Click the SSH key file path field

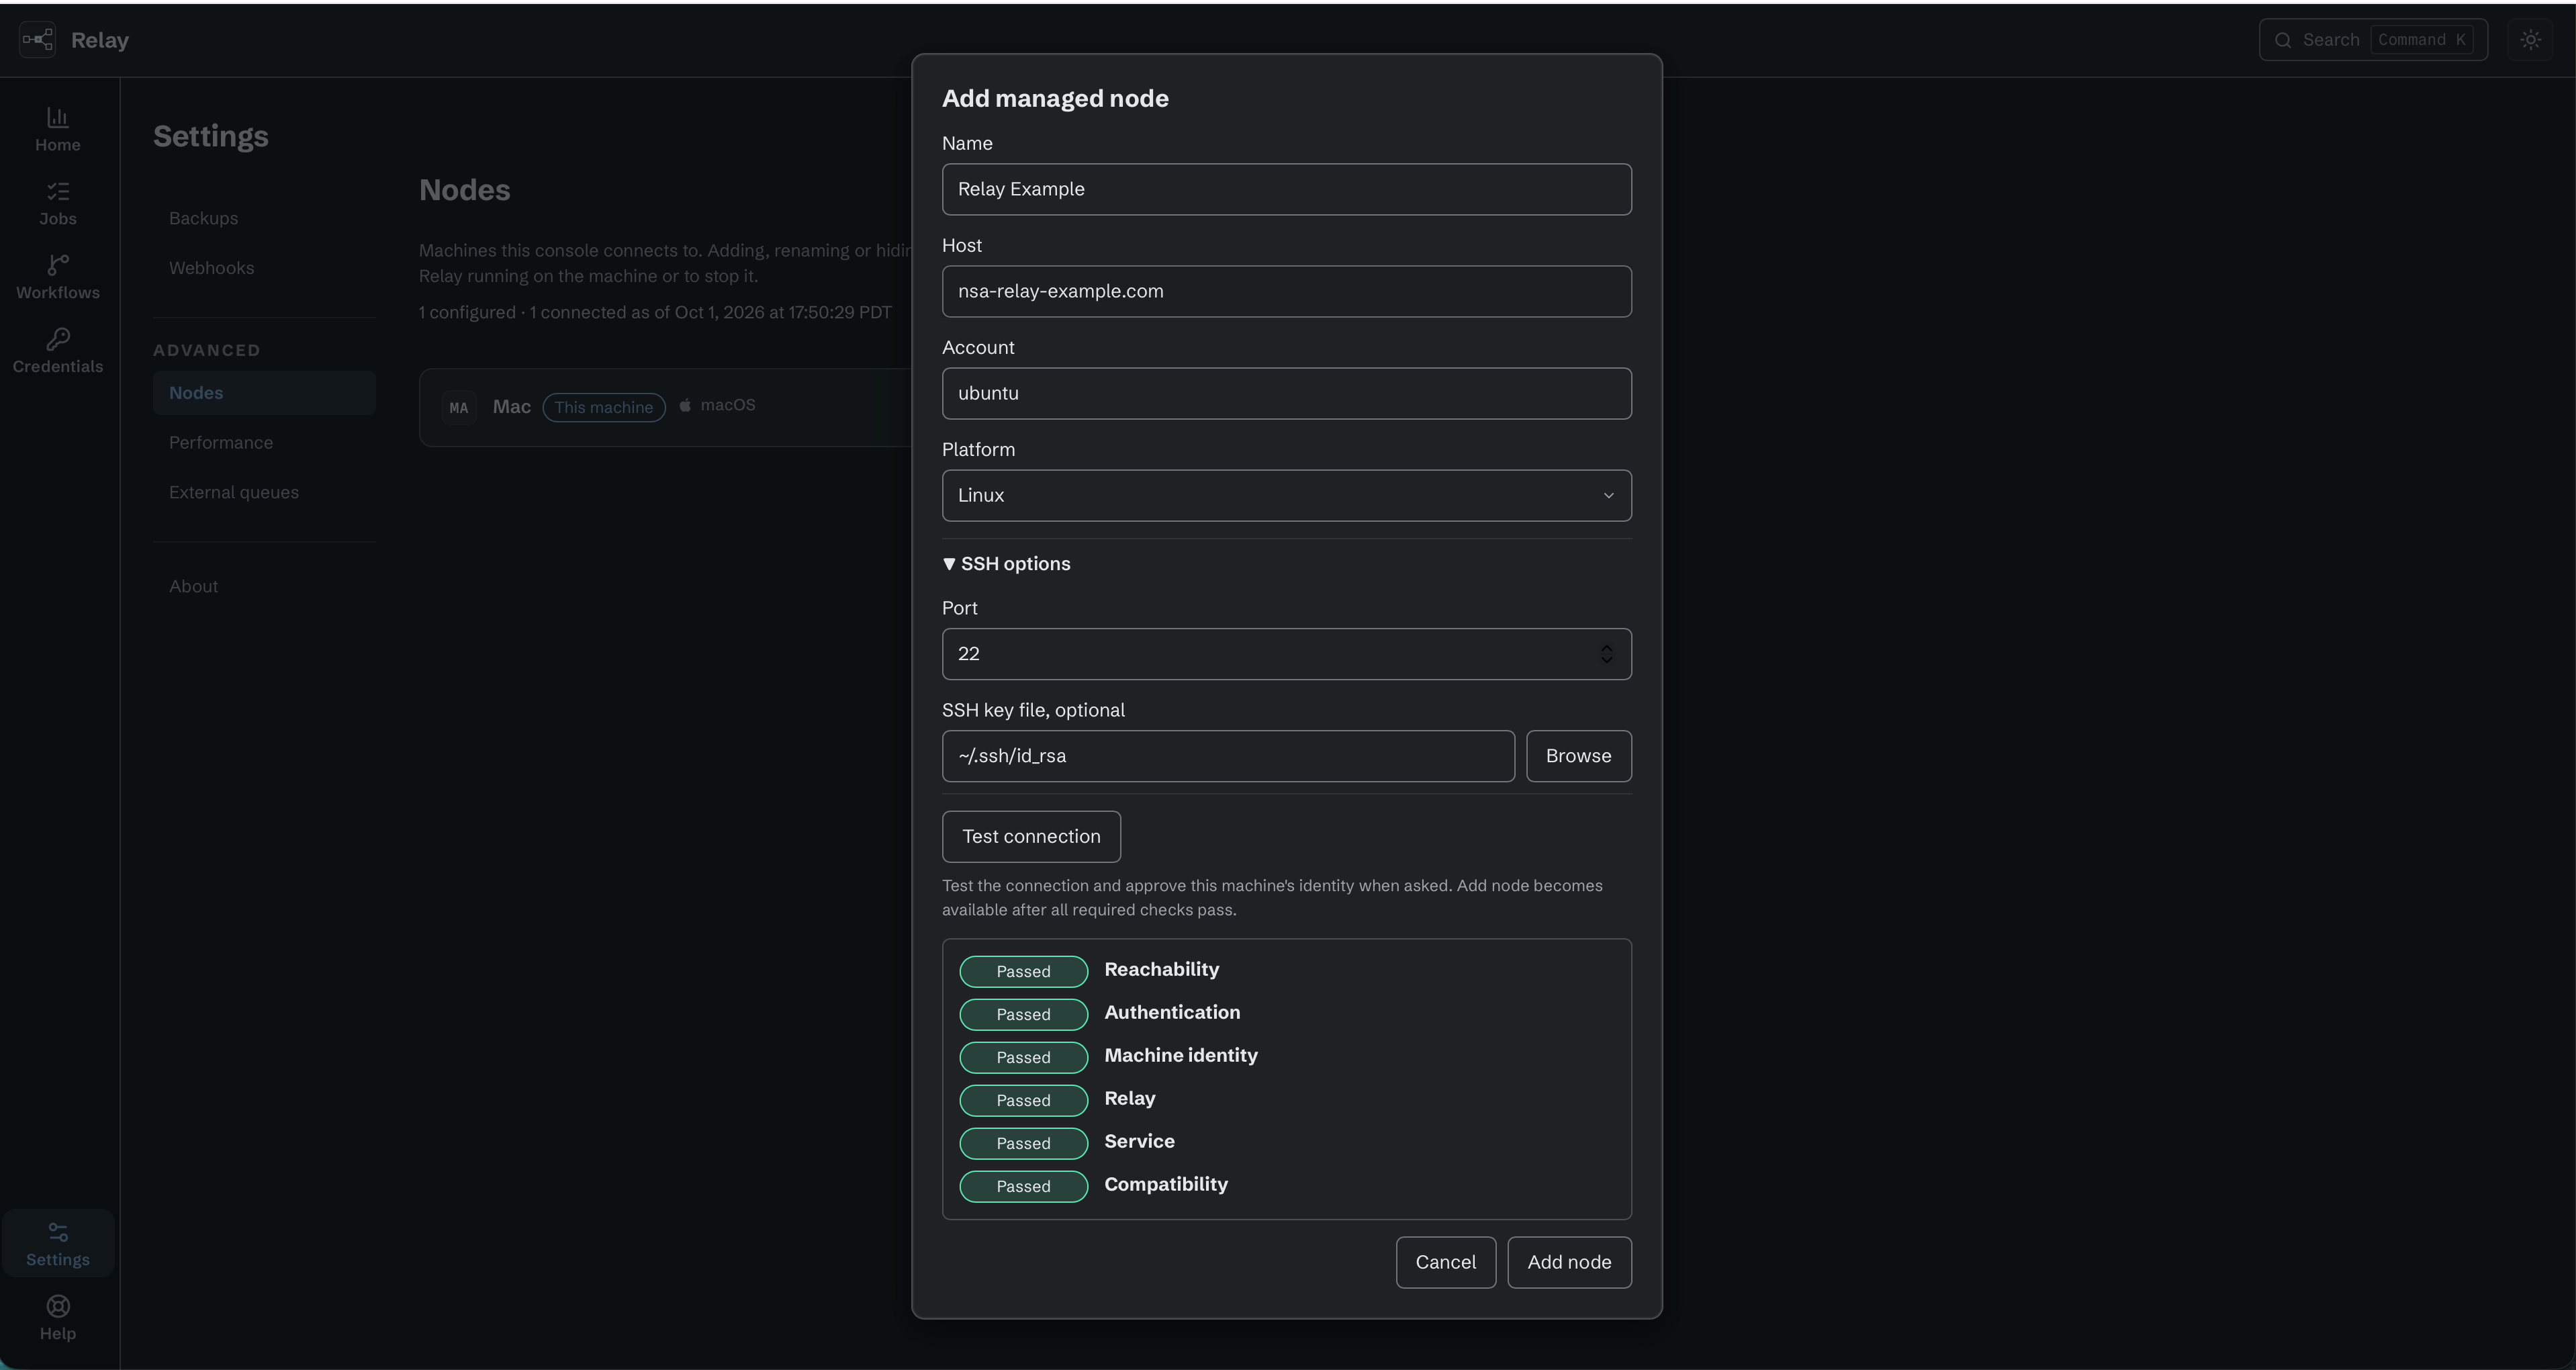click(1228, 756)
